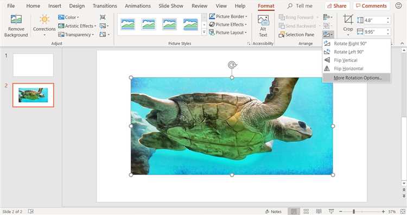Click the Alt Text icon
This screenshot has height=215, width=407.
[263, 20]
